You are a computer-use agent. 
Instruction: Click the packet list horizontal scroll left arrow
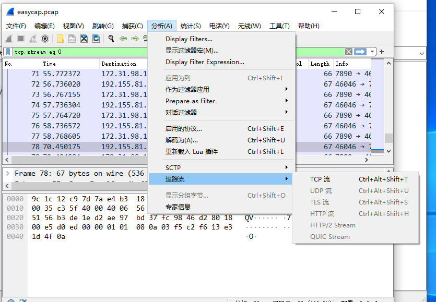point(7,160)
